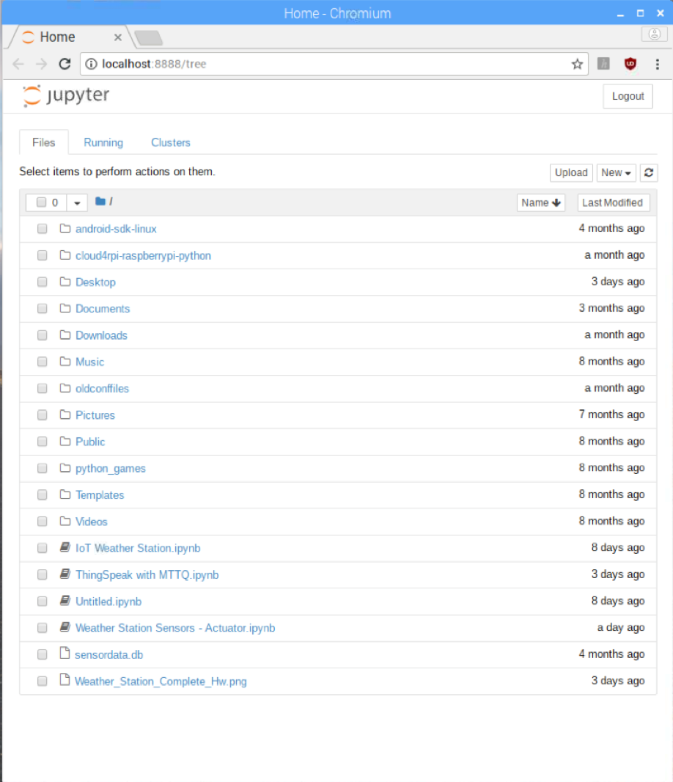673x782 pixels.
Task: Click the file icon next to sensordata.db
Action: [x=65, y=654]
